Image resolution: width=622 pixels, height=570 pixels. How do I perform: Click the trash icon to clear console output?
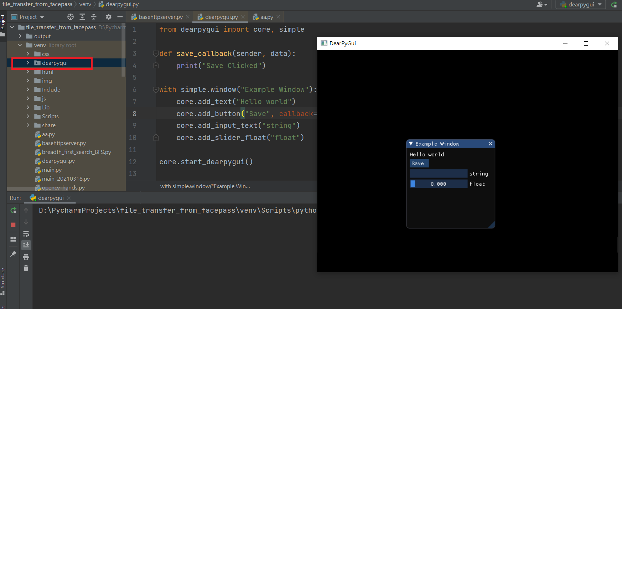(x=26, y=268)
